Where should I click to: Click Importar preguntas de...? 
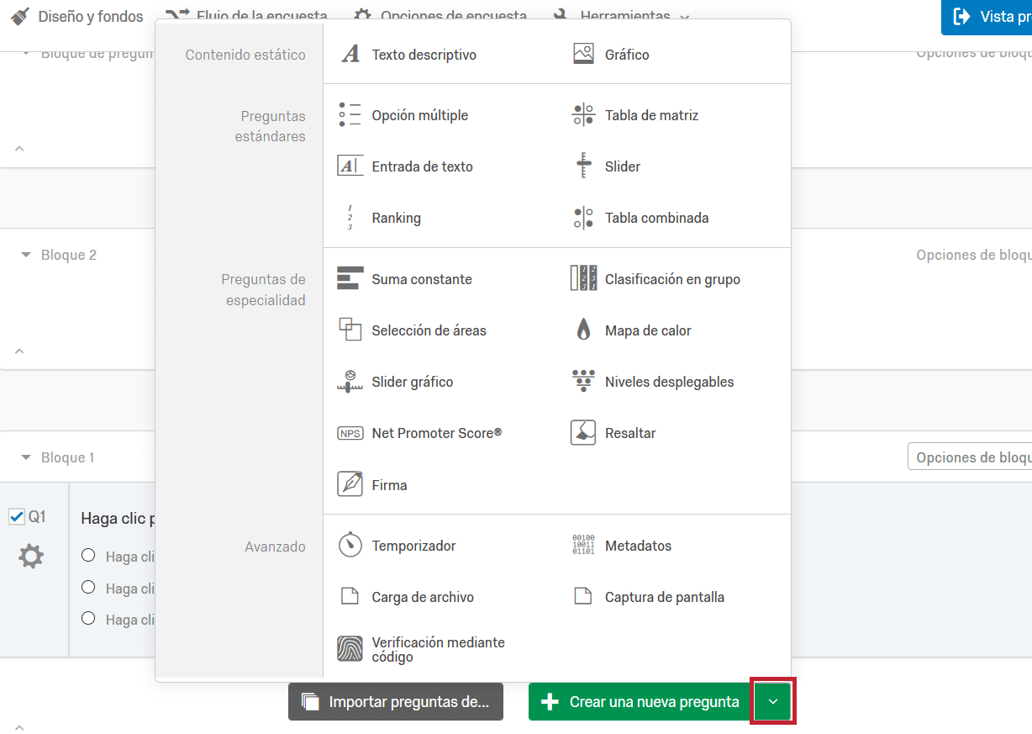tap(395, 701)
